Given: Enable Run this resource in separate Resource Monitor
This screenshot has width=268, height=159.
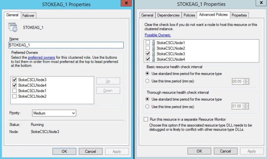Looking at the screenshot, I should click(146, 119).
